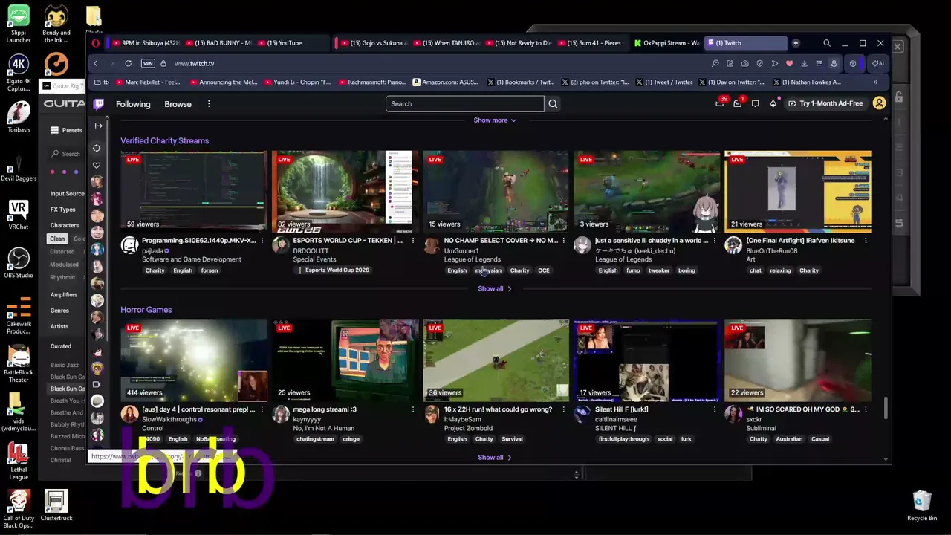
Task: Open the Twitch whispers chat icon
Action: point(755,103)
